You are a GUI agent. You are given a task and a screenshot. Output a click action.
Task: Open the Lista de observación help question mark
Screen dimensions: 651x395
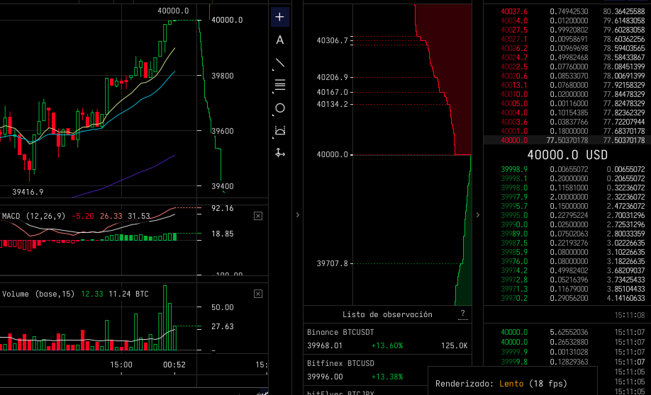tap(463, 314)
